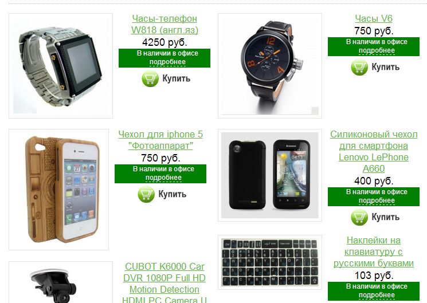Click подробнее under Часы V6
The width and height of the screenshot is (427, 303).
pyautogui.click(x=377, y=50)
